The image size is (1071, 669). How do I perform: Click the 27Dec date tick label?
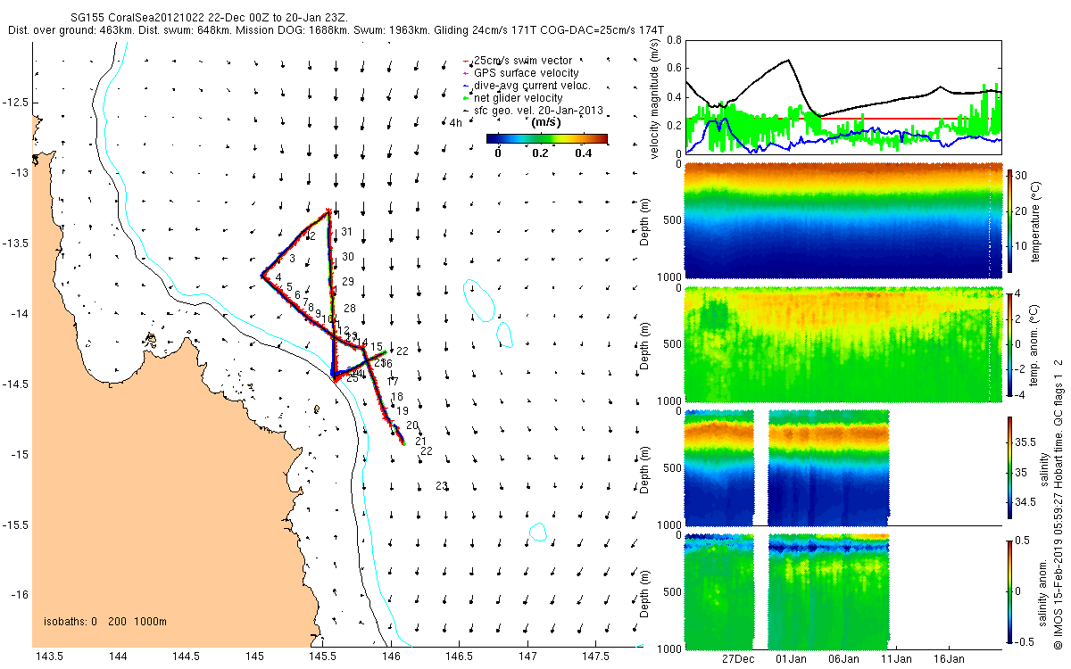click(x=739, y=659)
